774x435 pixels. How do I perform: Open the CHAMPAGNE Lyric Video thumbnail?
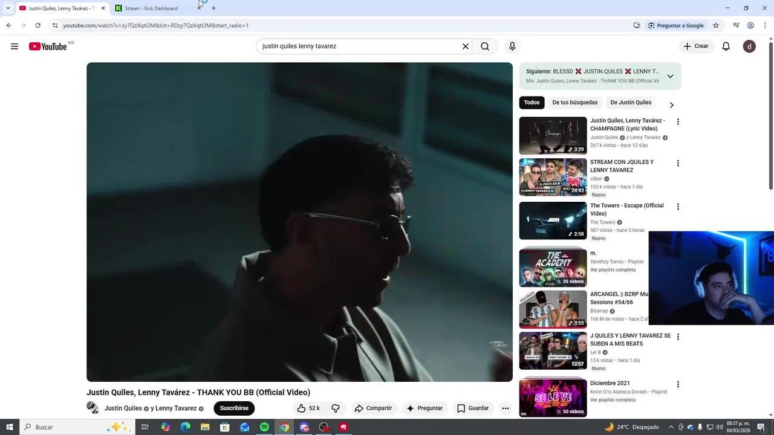(x=553, y=136)
